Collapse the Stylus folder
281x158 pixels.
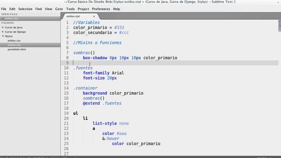3,36
